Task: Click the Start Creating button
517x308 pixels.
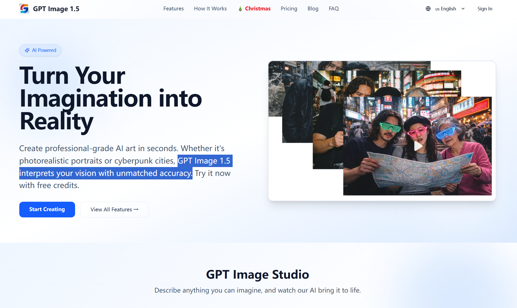Action: [x=47, y=209]
